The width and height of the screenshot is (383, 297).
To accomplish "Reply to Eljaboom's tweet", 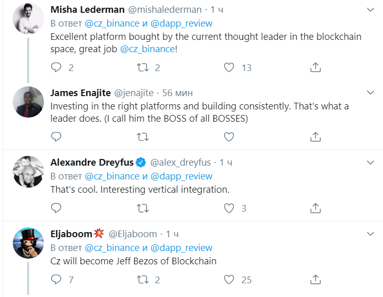I will click(x=56, y=280).
